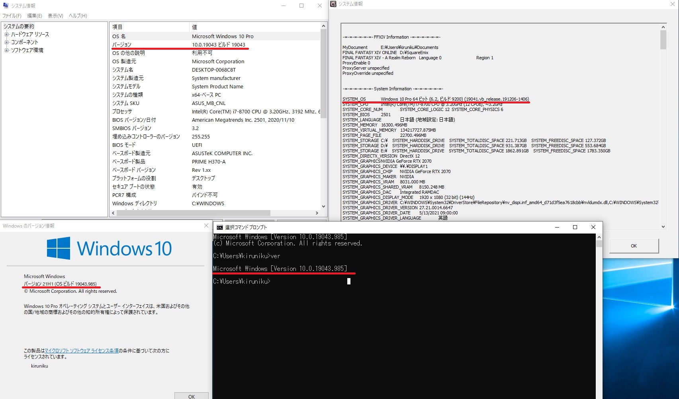Viewport: 679px width, 399px height.
Task: Select the SMBIOS バージョン row
Action: click(215, 128)
